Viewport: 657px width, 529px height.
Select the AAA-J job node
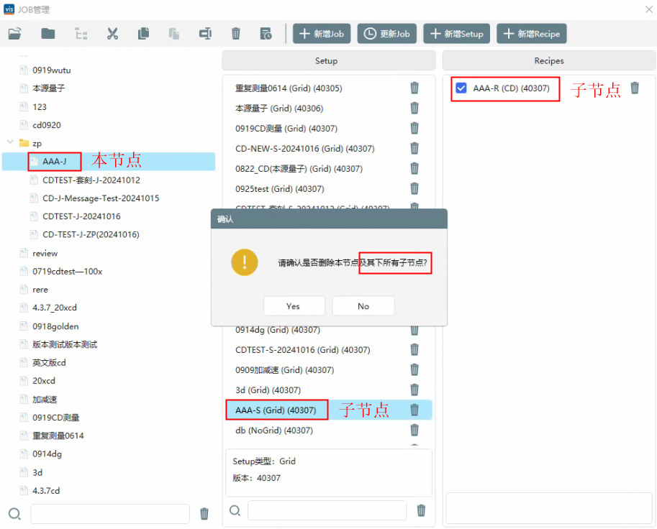click(109, 161)
